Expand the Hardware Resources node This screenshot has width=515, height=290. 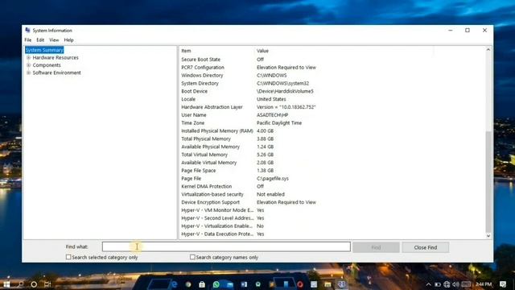(29, 57)
